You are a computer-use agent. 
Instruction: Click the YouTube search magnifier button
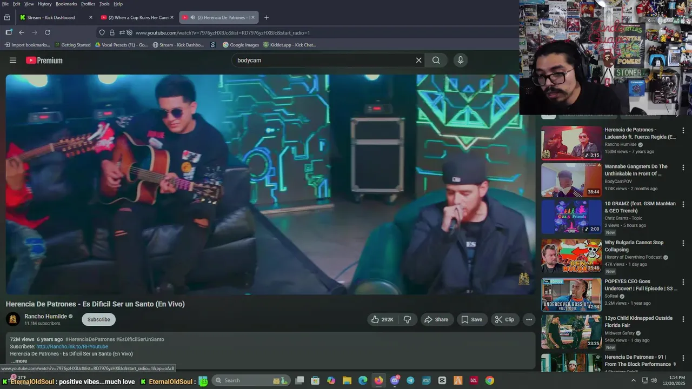(436, 61)
